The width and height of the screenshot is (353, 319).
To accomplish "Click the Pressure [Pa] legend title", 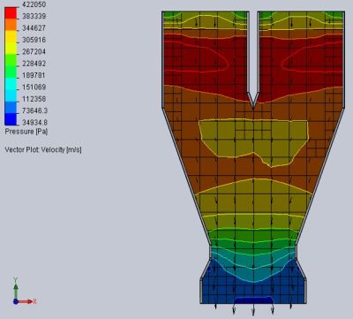I will coord(26,132).
